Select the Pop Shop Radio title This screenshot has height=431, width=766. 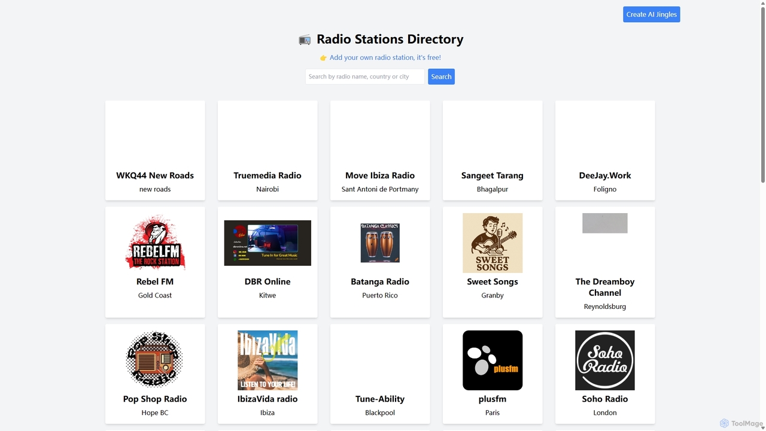pos(155,399)
